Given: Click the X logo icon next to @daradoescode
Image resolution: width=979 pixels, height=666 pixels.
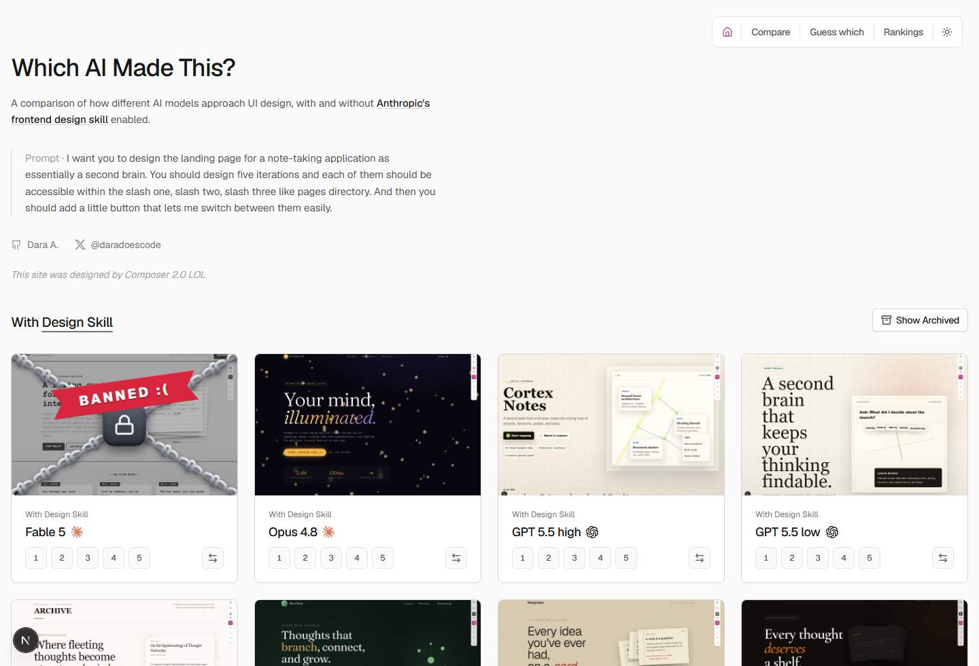Looking at the screenshot, I should (x=80, y=245).
